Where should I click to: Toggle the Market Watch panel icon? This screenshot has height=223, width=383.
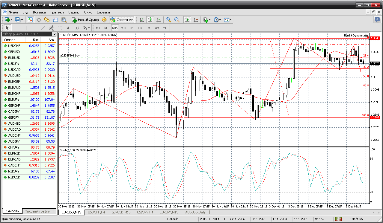click(x=30, y=20)
